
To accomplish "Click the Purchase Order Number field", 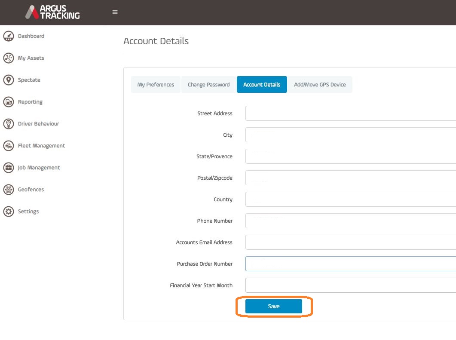I will coord(350,264).
